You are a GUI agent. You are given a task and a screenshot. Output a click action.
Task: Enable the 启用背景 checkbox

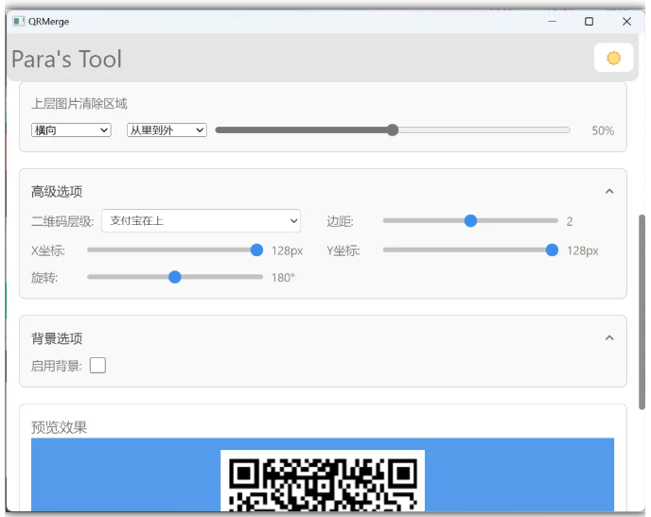pos(97,365)
